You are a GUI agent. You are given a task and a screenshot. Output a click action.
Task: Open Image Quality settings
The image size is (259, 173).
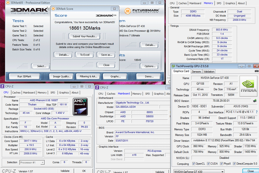(62, 76)
